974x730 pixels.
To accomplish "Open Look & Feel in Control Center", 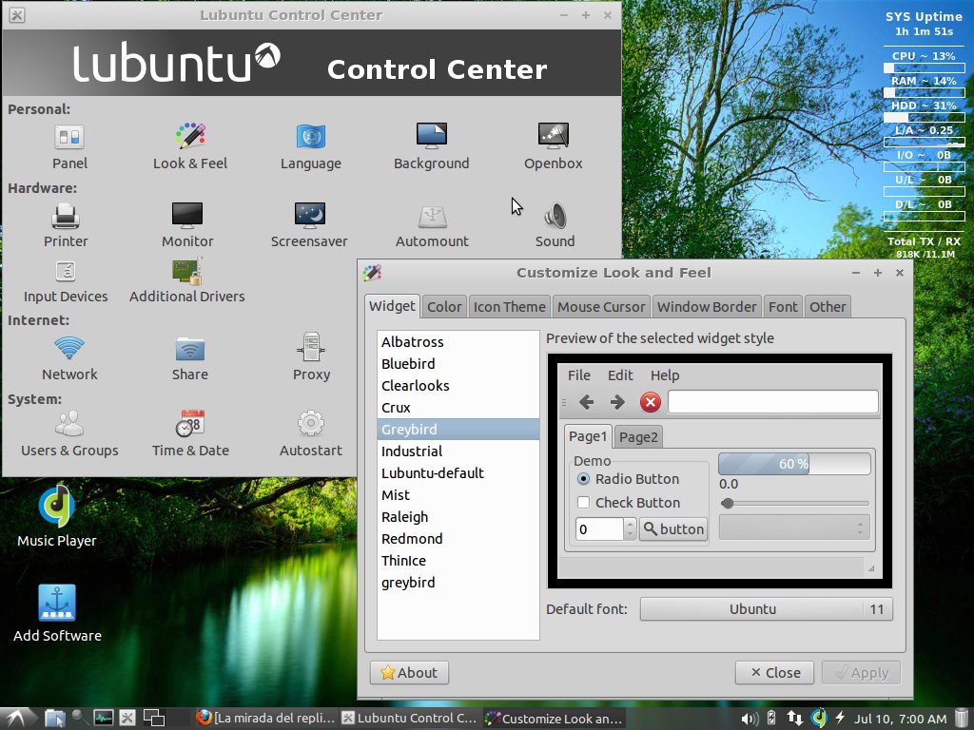I will pos(190,136).
